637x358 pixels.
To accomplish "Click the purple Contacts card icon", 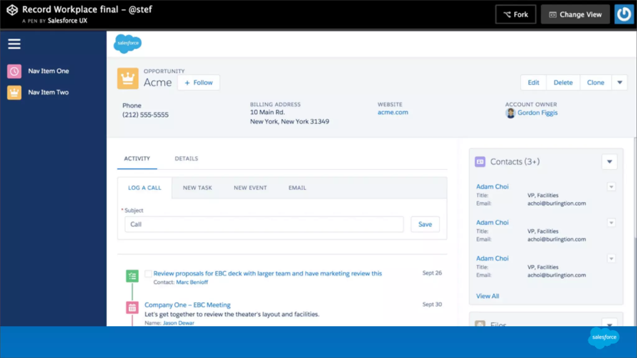I will point(480,162).
